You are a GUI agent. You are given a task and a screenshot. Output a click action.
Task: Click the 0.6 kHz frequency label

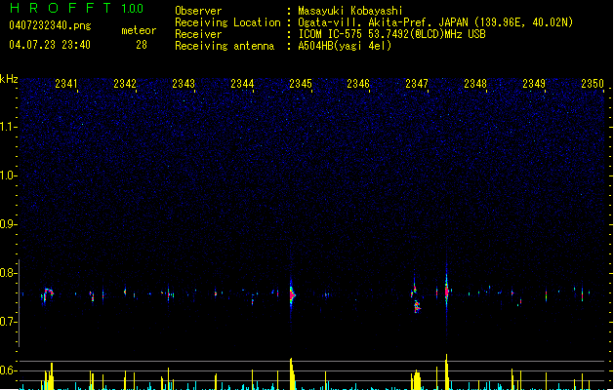(8, 370)
